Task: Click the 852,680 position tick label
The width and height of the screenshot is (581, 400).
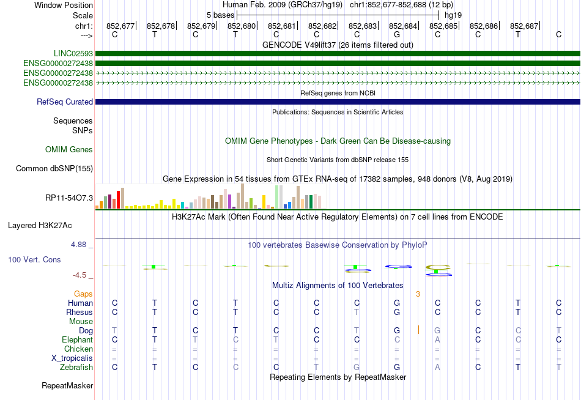Action: [x=242, y=26]
